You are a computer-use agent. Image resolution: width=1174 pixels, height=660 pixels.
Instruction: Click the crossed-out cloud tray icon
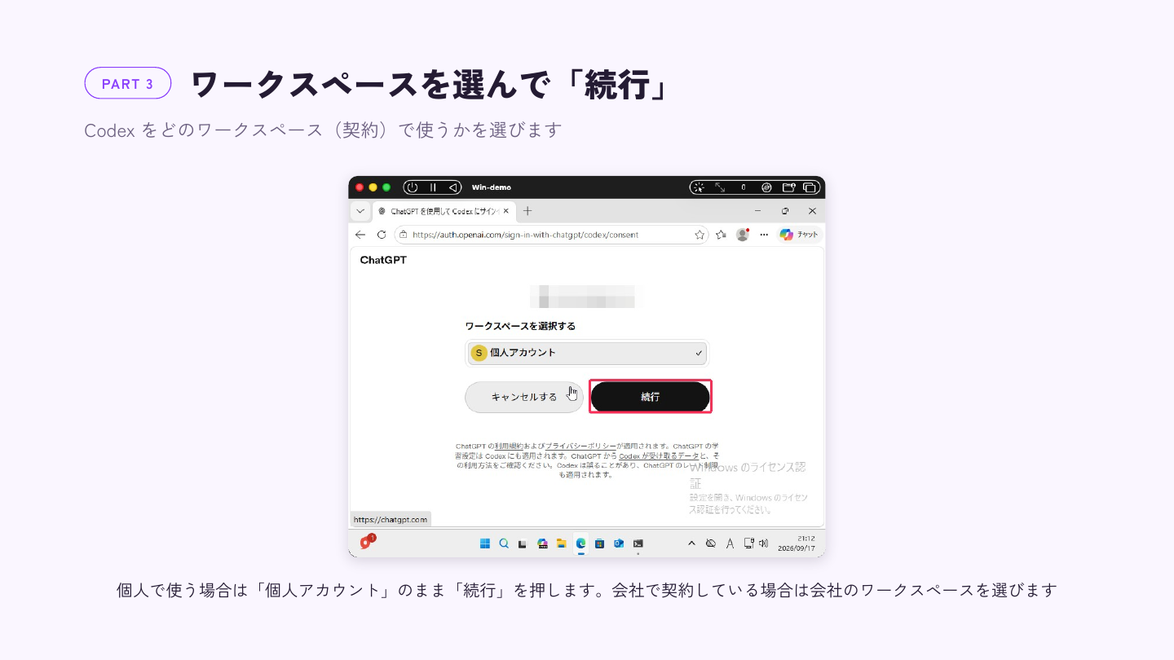[x=710, y=543]
